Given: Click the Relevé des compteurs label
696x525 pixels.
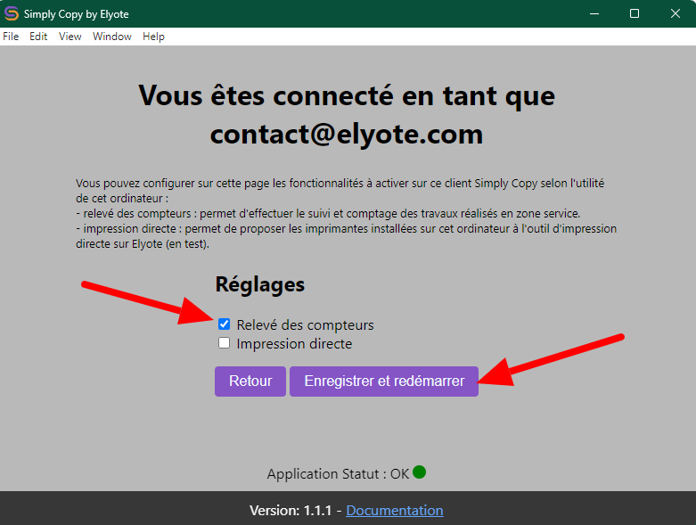Looking at the screenshot, I should pos(305,324).
